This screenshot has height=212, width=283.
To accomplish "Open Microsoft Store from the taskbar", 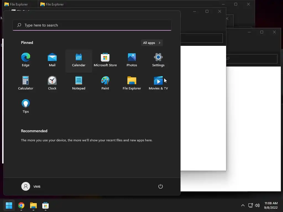I will pyautogui.click(x=46, y=205).
